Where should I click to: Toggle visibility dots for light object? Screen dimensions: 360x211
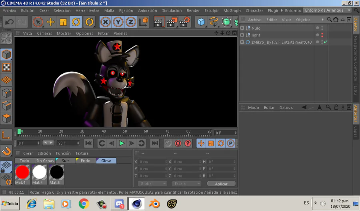[x=322, y=35]
